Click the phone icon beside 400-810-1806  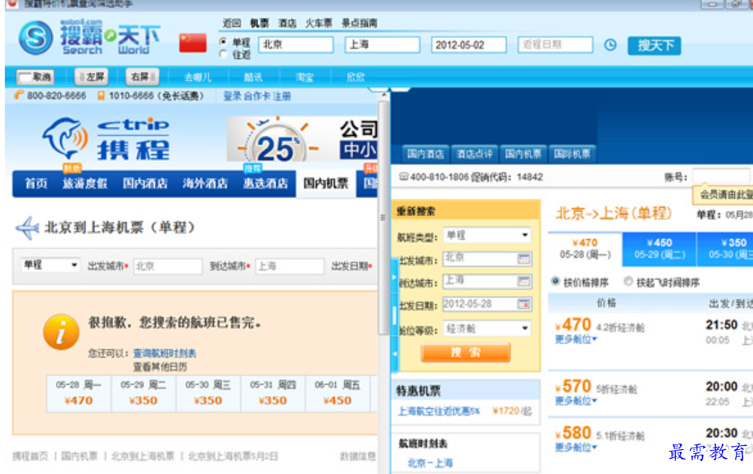tap(403, 177)
